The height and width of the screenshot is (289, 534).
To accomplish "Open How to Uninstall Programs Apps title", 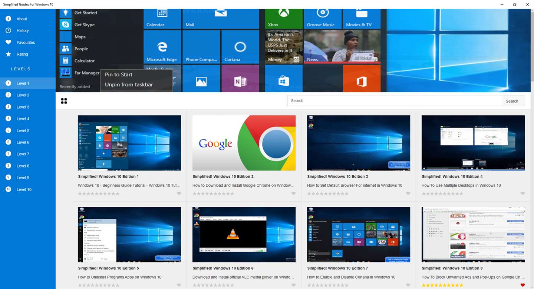I will pyautogui.click(x=119, y=277).
